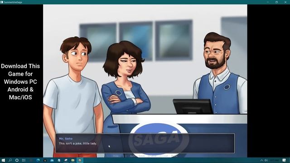
Task: Open the volume speaker control
Action: pos(266,160)
